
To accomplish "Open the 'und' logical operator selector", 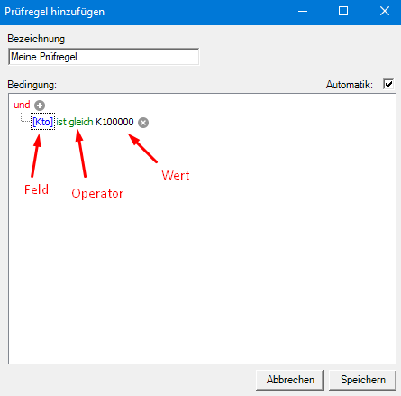I will point(22,105).
